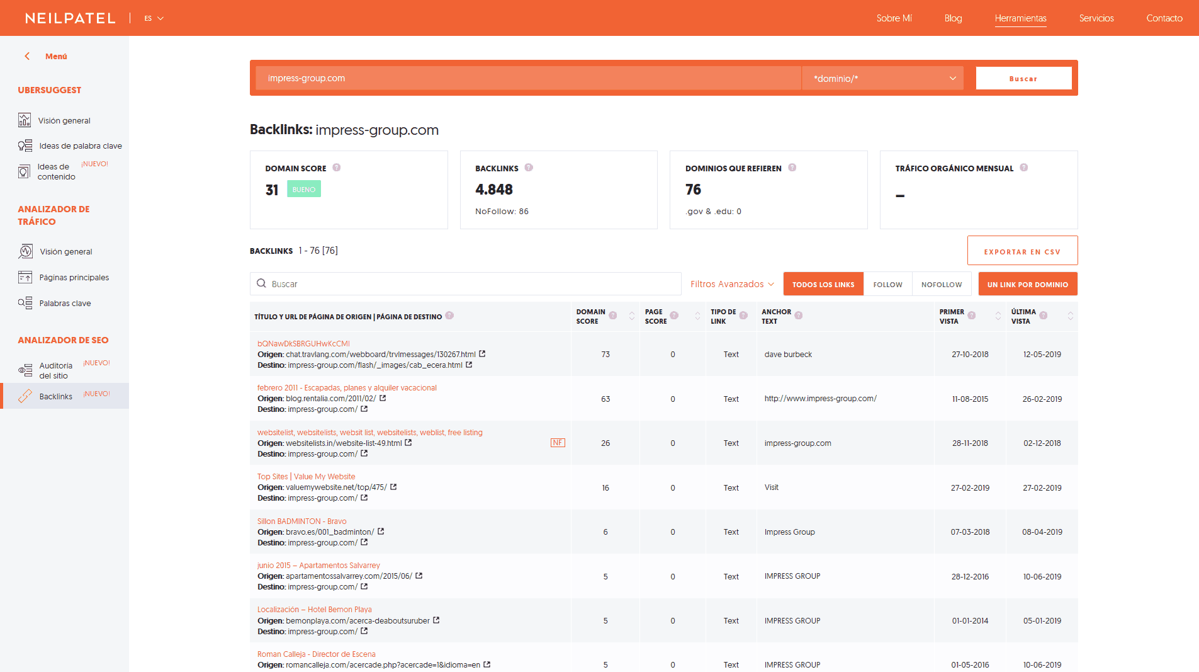Click the Tráfico orgánico mensual help icon
Screen dimensions: 1199x672
coord(1024,168)
